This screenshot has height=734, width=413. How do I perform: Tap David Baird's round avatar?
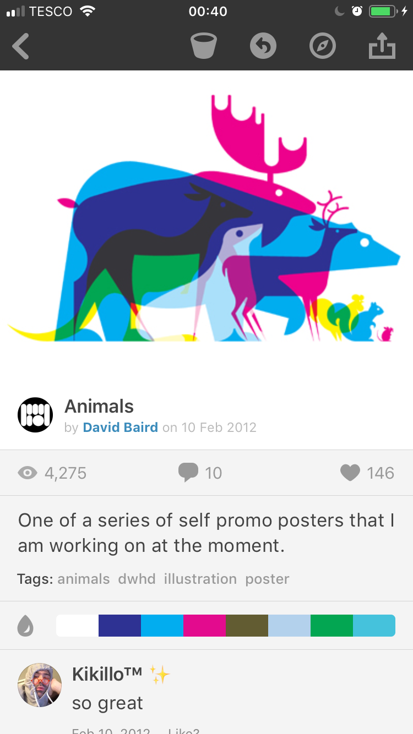[x=35, y=415]
